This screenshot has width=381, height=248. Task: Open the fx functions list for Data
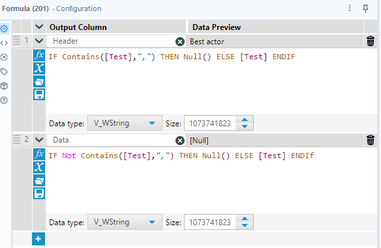(x=39, y=154)
